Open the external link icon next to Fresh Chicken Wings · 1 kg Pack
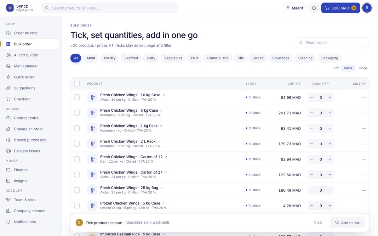378x236 pixels. (x=161, y=126)
